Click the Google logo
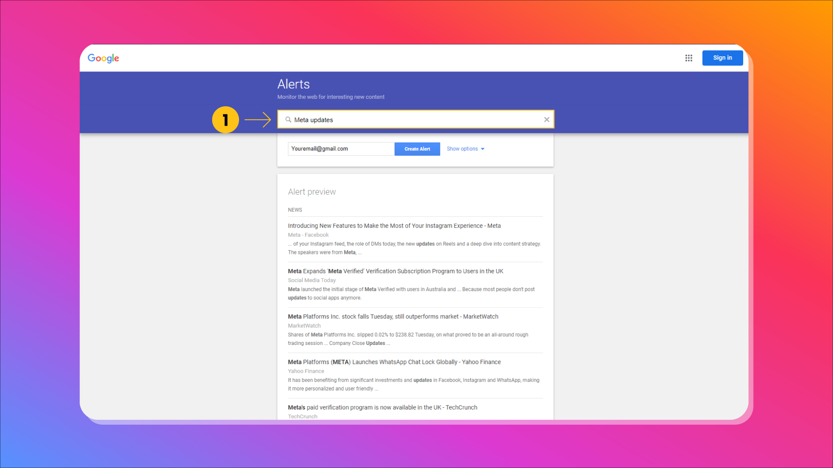833x468 pixels. click(103, 58)
